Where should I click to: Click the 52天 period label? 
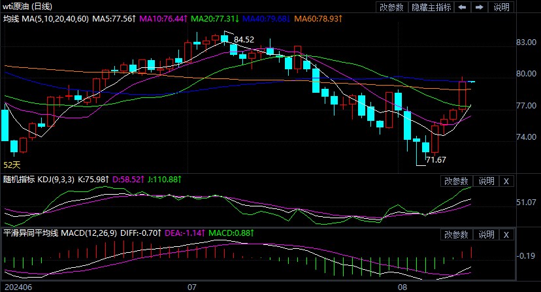[12, 165]
